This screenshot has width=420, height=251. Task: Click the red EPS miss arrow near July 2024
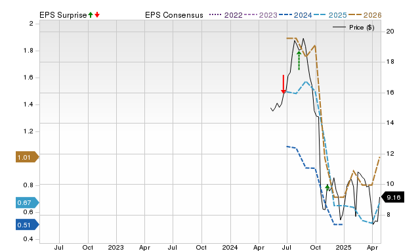click(x=283, y=84)
